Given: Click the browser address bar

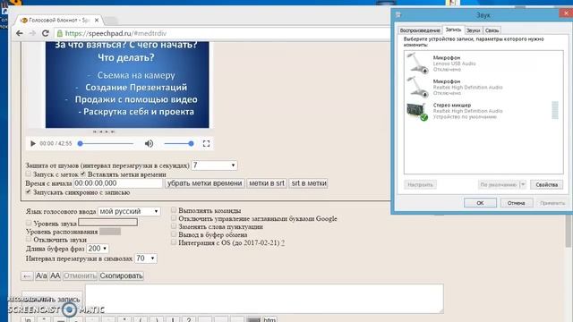Looking at the screenshot, I should click(223, 33).
